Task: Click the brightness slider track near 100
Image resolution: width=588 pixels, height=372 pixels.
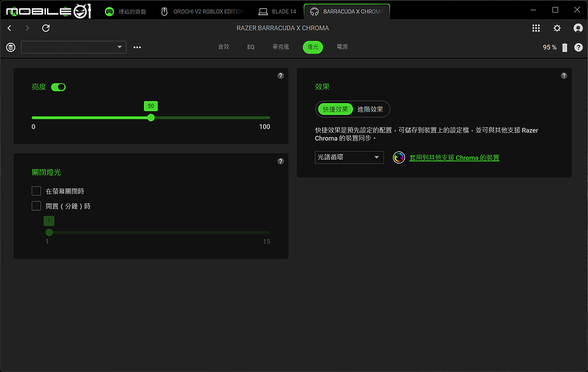Action: tap(267, 118)
